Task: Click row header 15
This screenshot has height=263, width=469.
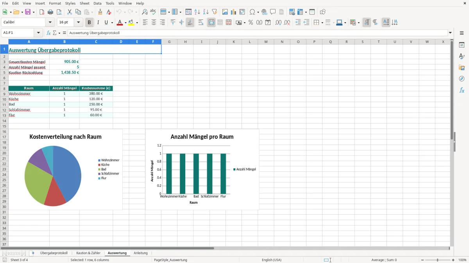Action: tap(4, 126)
